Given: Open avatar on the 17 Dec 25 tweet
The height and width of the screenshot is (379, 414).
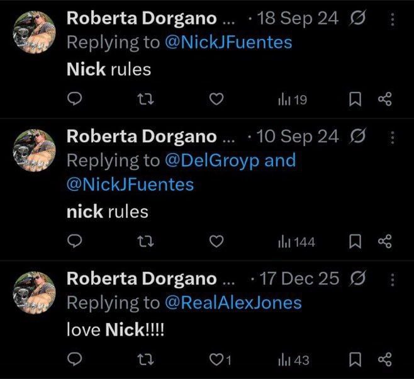Looking at the screenshot, I should coord(35,293).
